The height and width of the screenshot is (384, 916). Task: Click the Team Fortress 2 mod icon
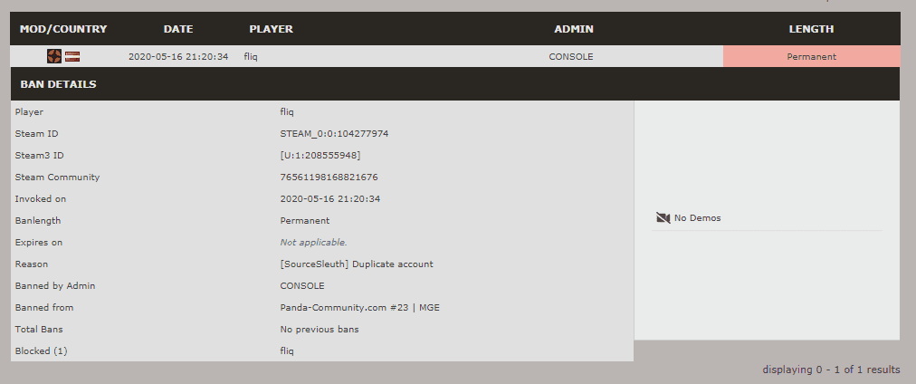coord(54,56)
